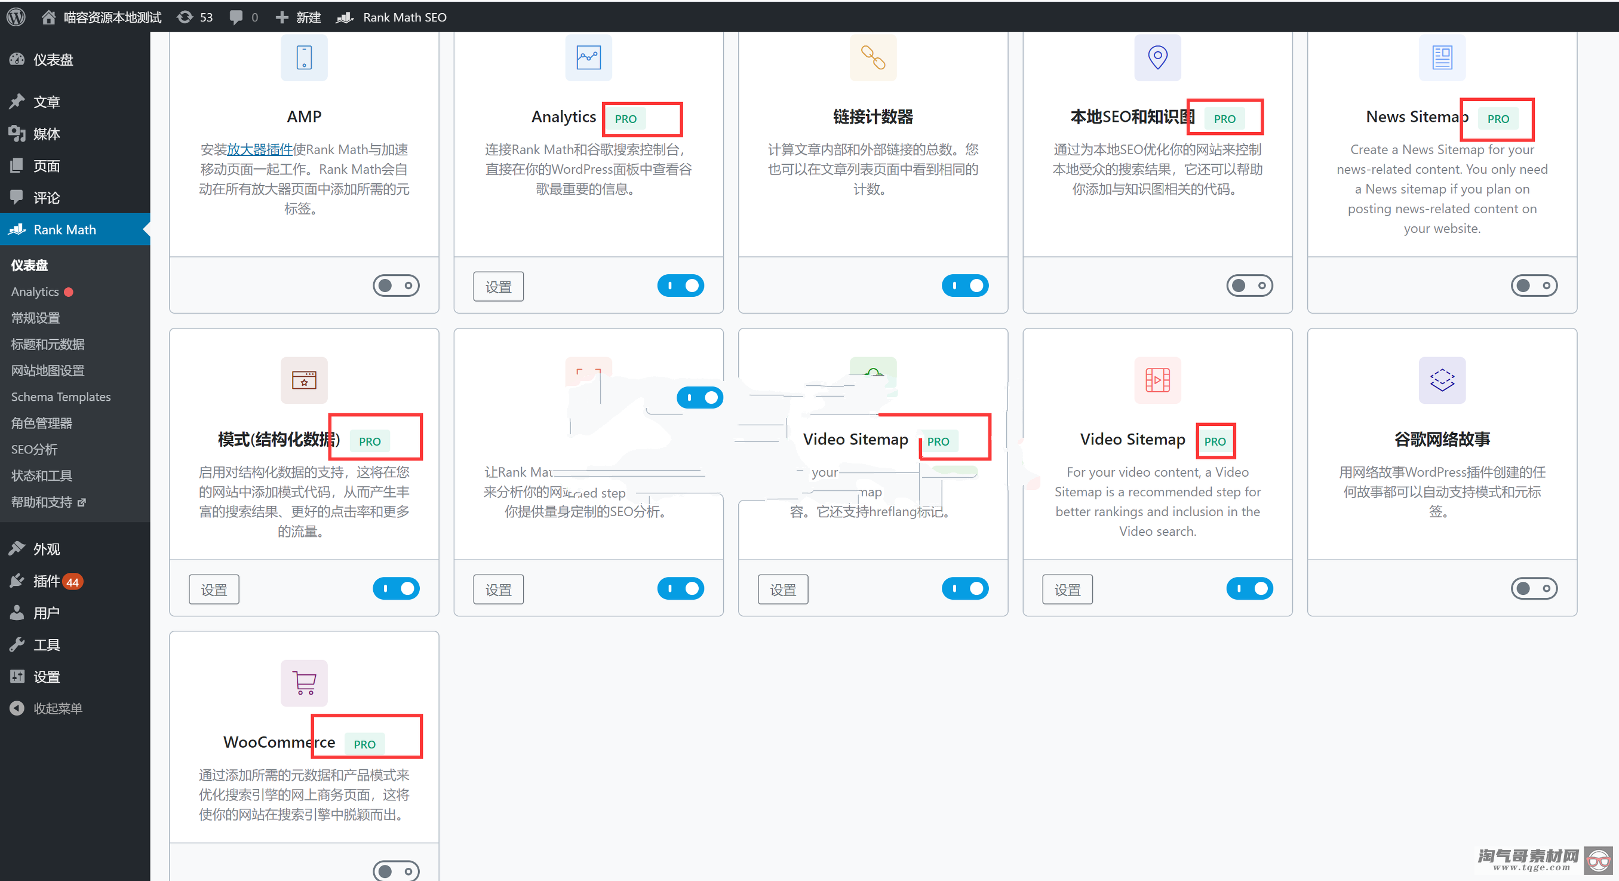Screen dimensions: 1619x881
Task: Open 角色管理器 submenu item
Action: pos(41,423)
